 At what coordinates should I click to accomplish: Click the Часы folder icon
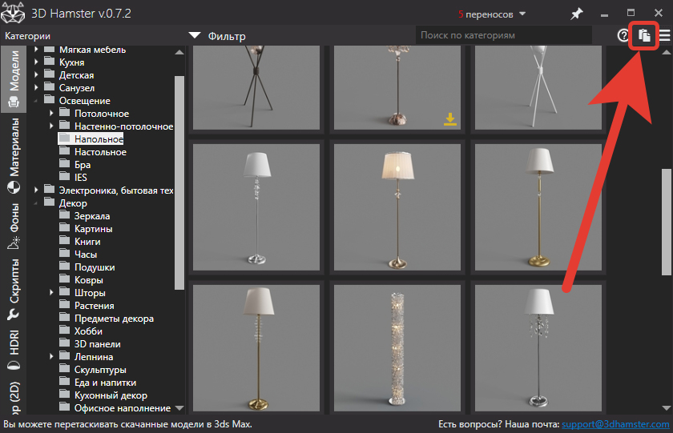[64, 254]
